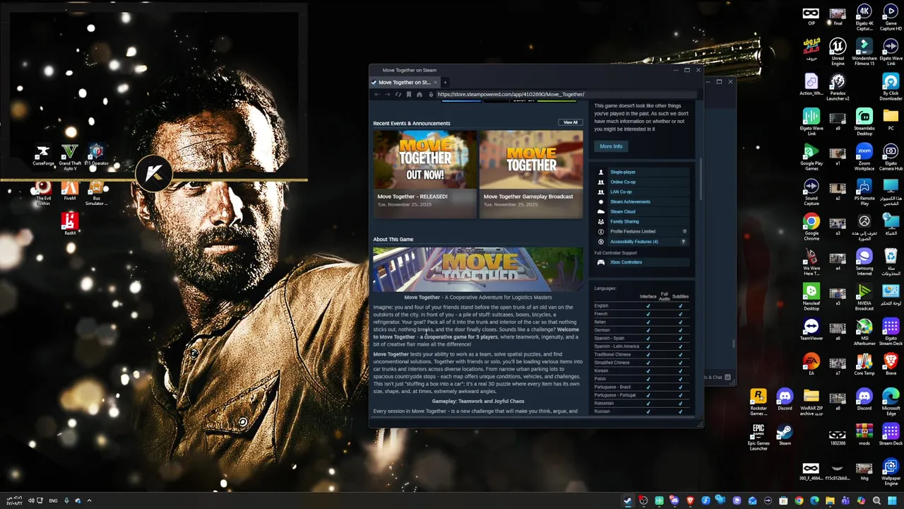Screen dimensions: 904x509
Task: Open a new tab with plus button
Action: pyautogui.click(x=445, y=82)
